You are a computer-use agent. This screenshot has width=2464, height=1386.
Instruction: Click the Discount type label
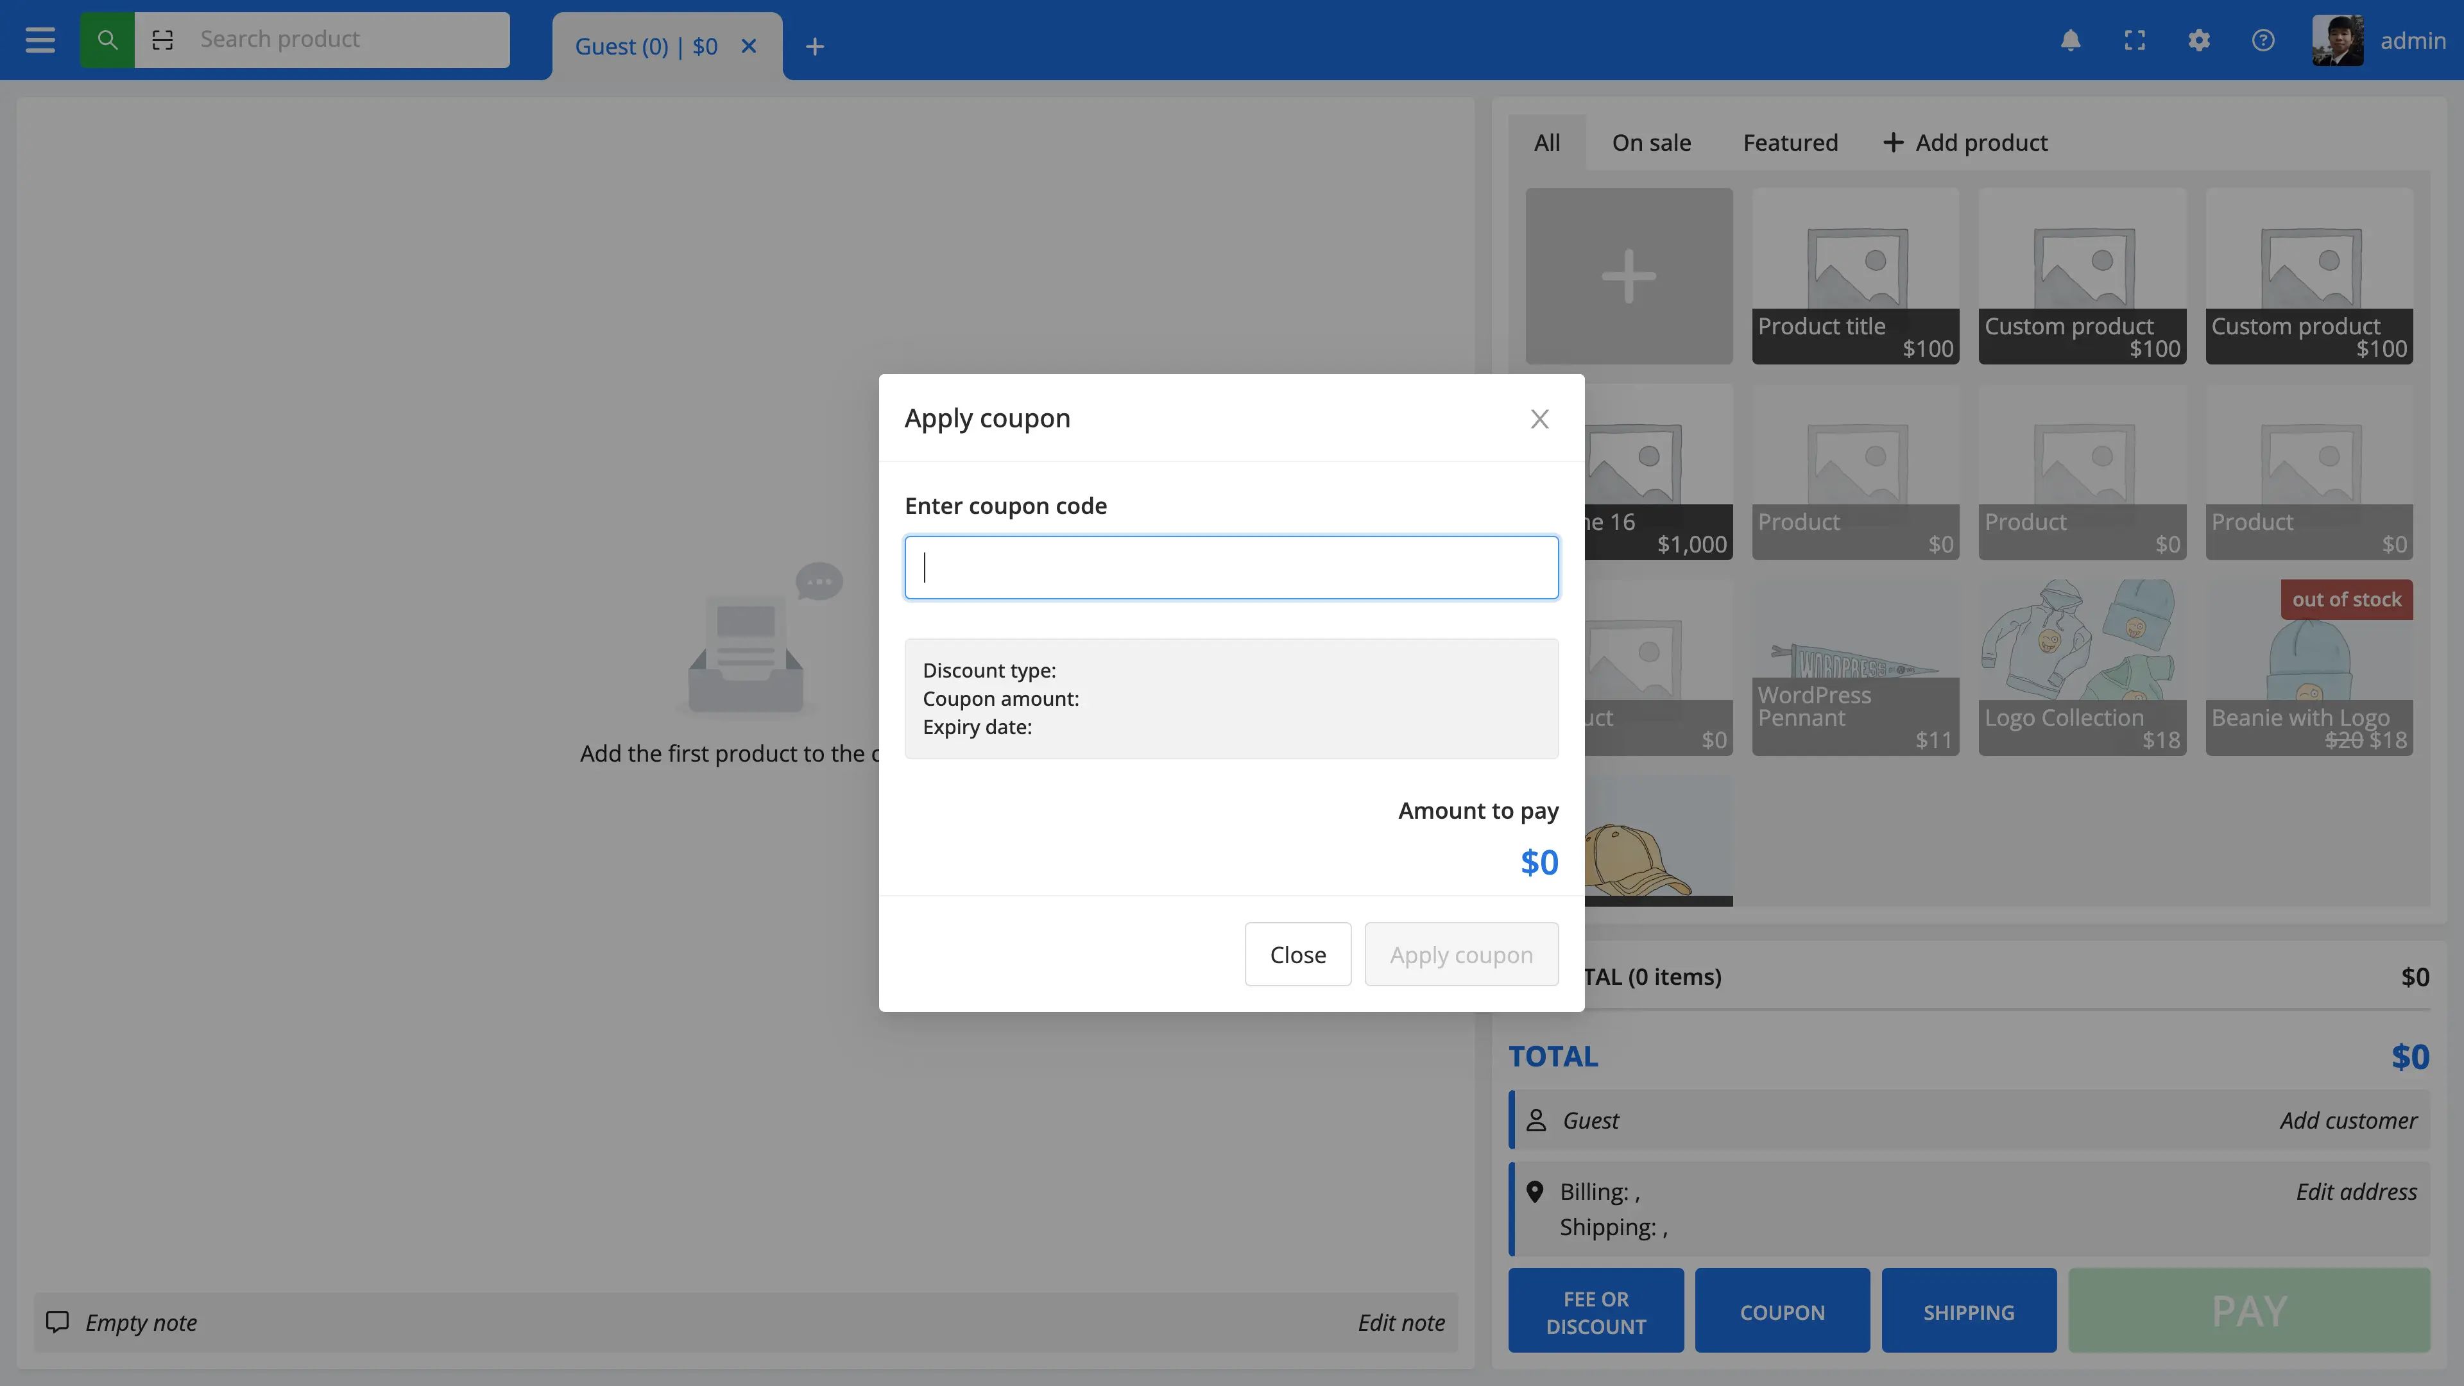click(989, 671)
